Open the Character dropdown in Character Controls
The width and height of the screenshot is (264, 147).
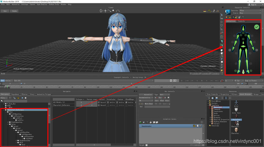250,11
